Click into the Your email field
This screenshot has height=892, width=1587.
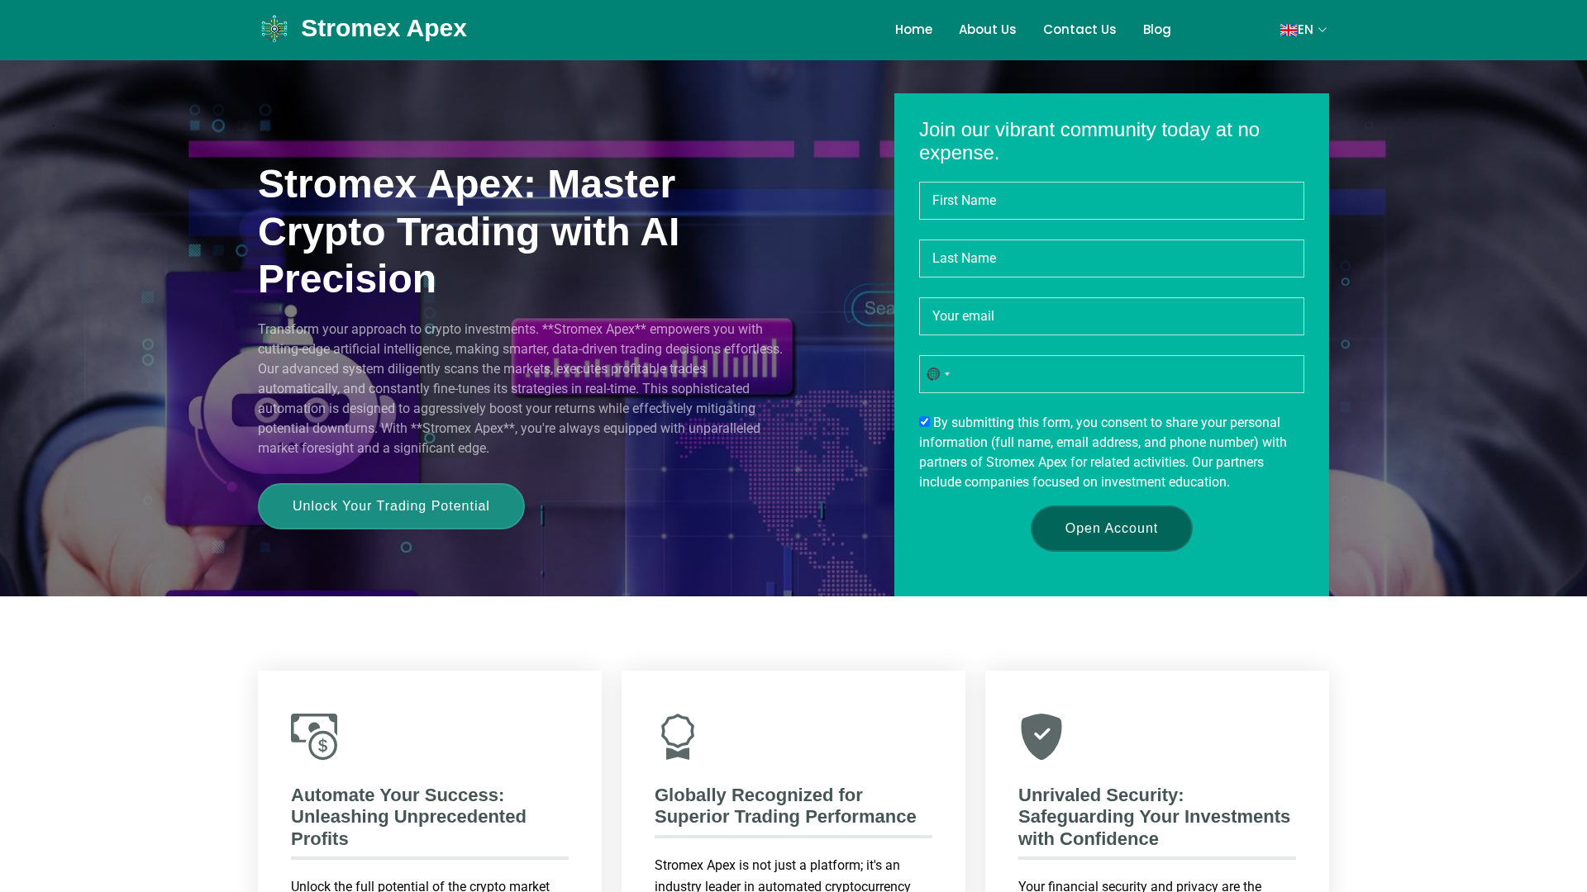[1111, 316]
